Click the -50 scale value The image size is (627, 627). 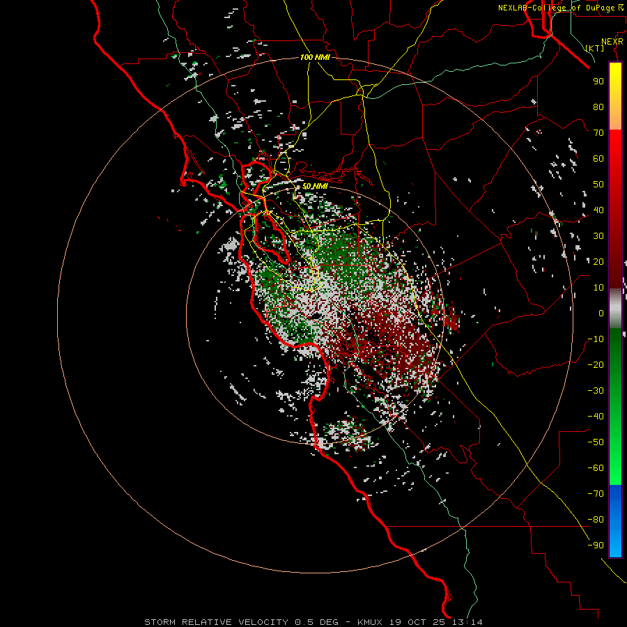pos(596,442)
